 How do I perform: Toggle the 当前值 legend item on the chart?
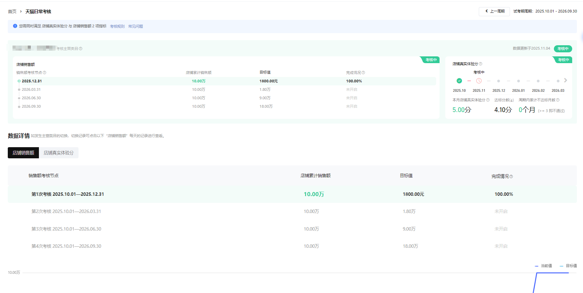pyautogui.click(x=543, y=266)
